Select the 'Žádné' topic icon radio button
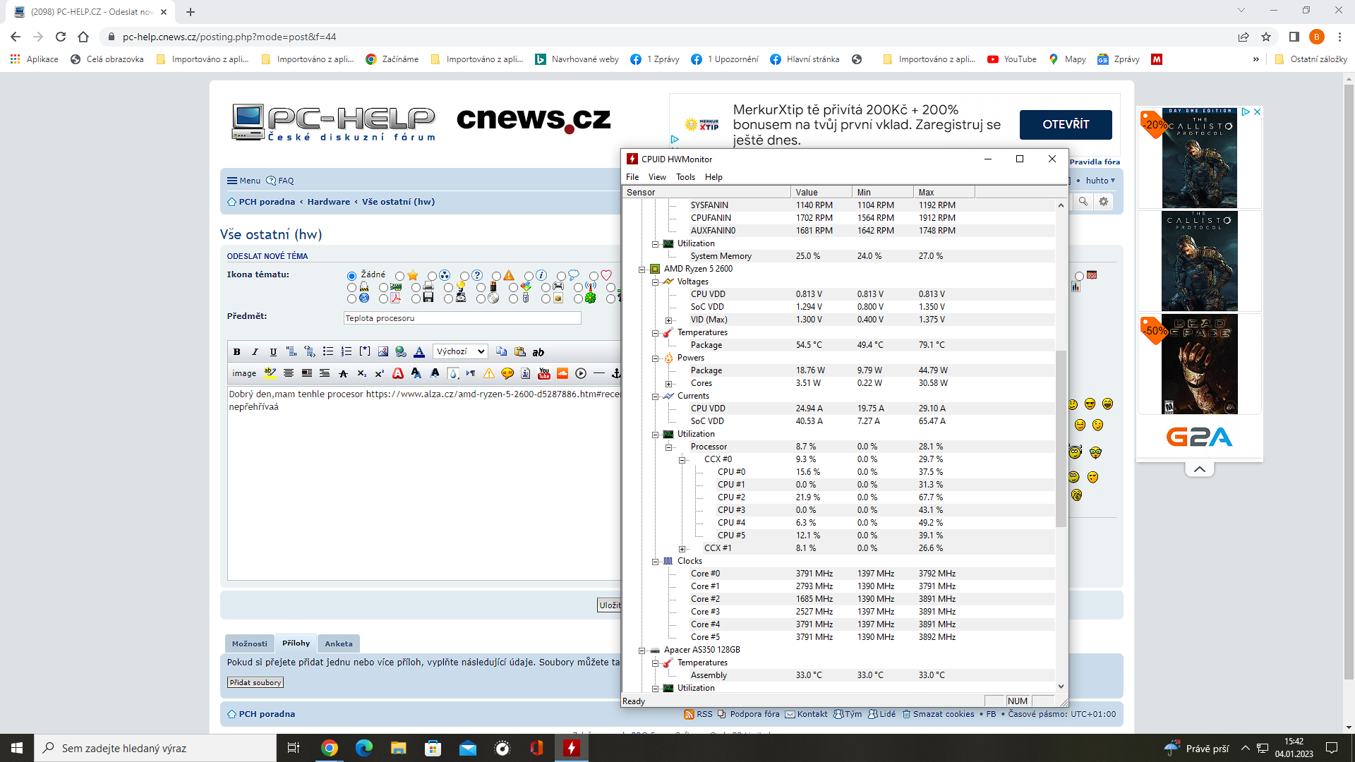 [x=351, y=276]
